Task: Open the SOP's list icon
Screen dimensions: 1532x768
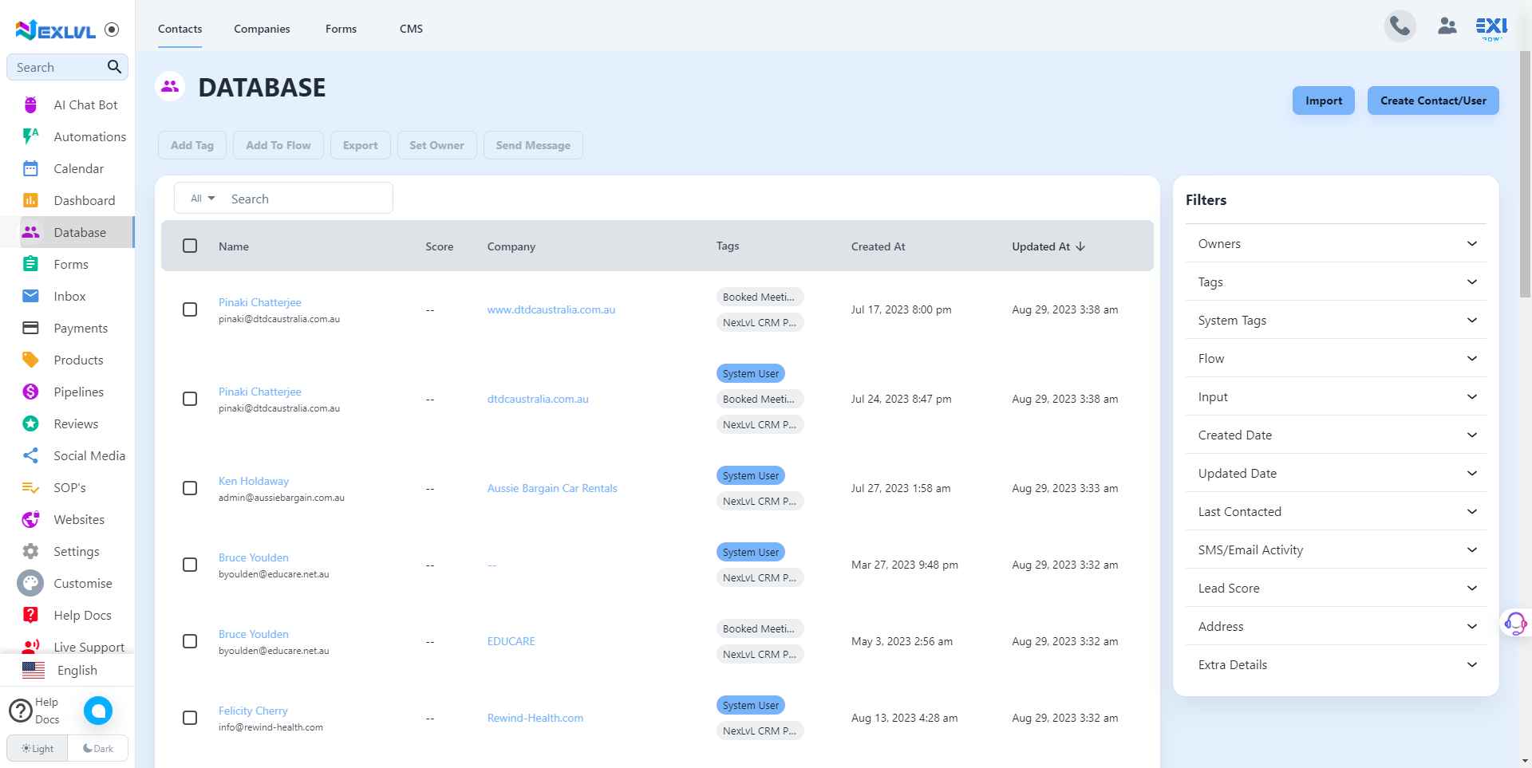Action: point(30,487)
